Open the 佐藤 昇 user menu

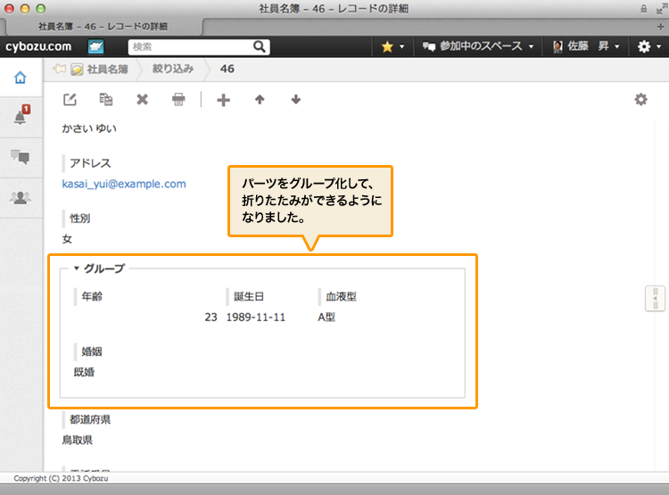coord(586,46)
